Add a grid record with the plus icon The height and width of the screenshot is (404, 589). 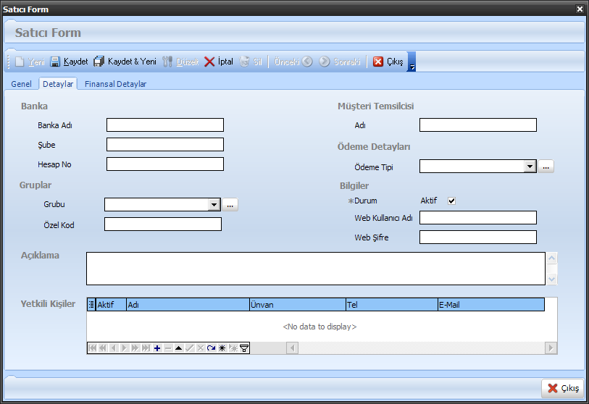pos(157,348)
